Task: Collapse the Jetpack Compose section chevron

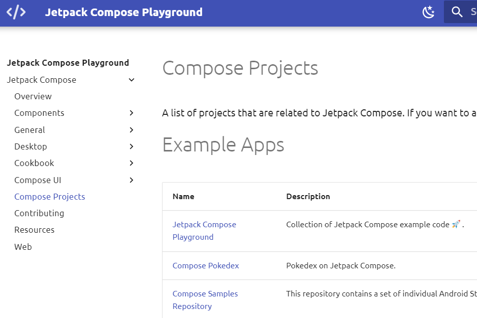Action: 131,80
